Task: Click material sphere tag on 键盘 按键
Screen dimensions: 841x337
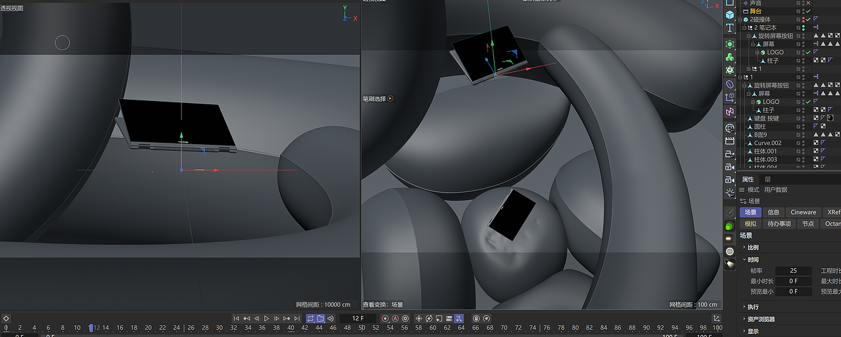Action: 830,118
